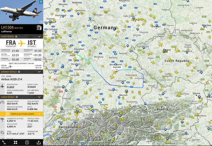Collapse the Flight Details section chevron
212x146 pixels.
(x=39, y=97)
